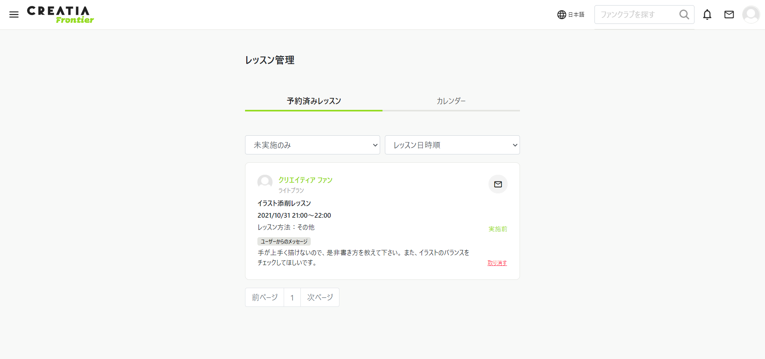Open クリエイティア ファン's profile link
This screenshot has width=765, height=359.
tap(305, 180)
